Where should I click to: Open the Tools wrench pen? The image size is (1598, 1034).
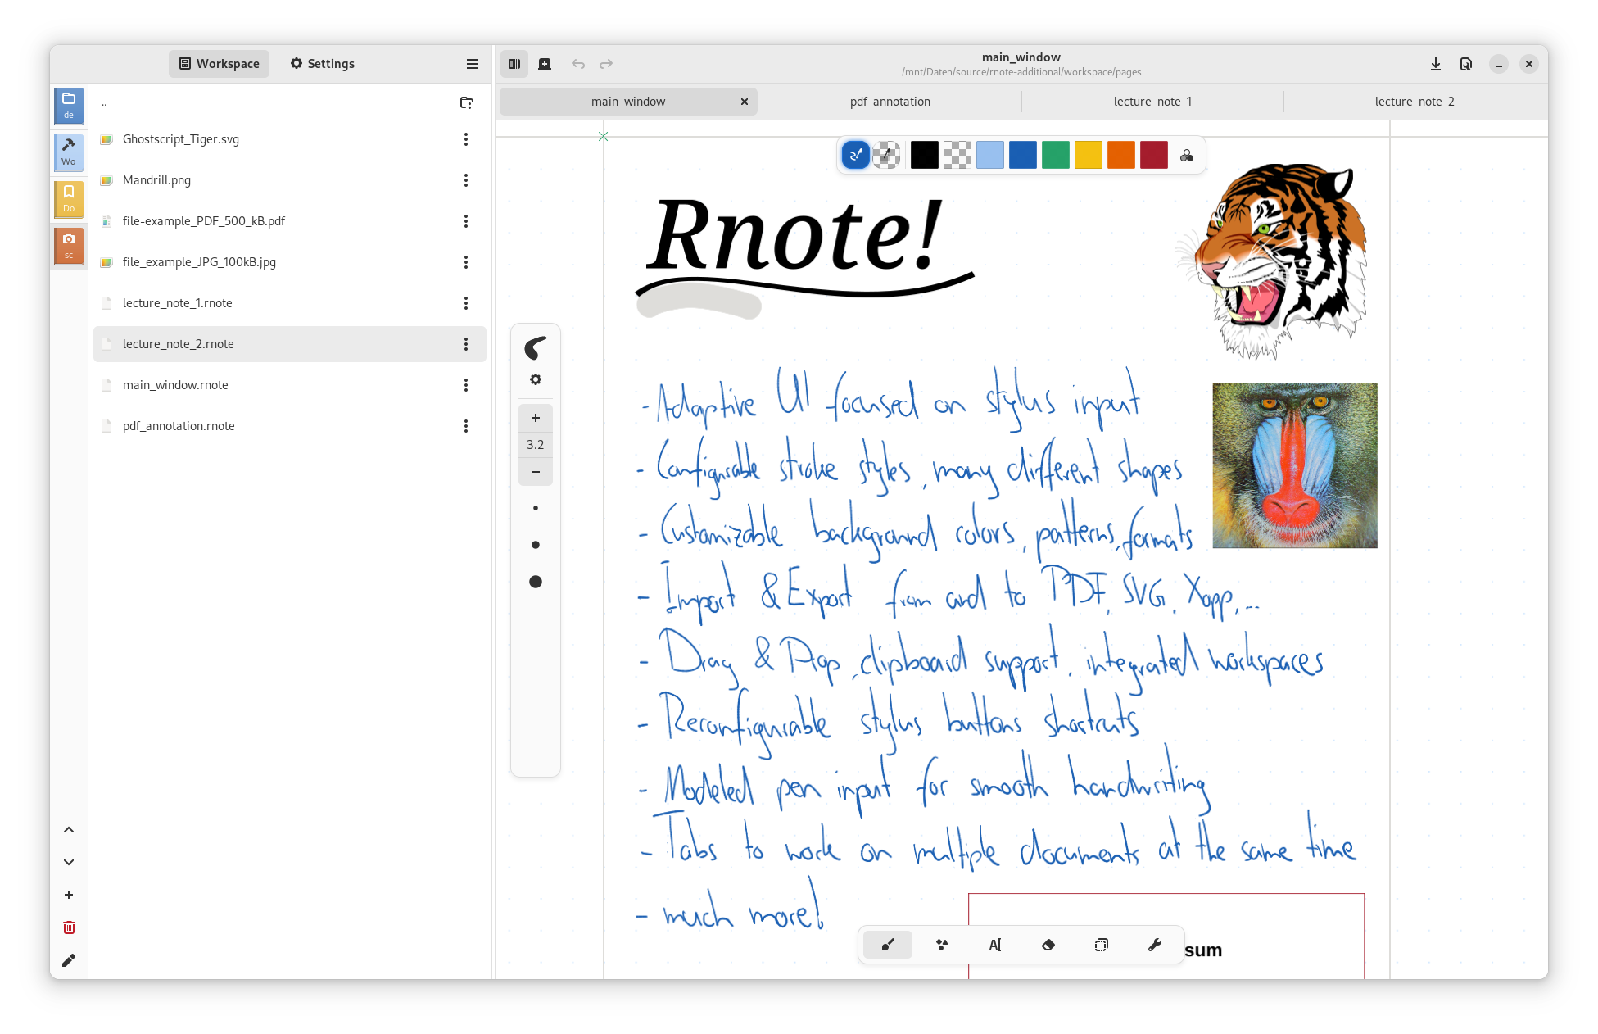pos(1154,945)
